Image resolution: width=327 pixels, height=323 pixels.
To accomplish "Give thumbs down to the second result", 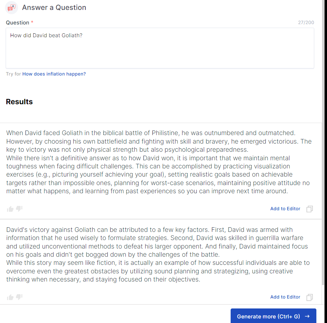I will click(x=19, y=297).
